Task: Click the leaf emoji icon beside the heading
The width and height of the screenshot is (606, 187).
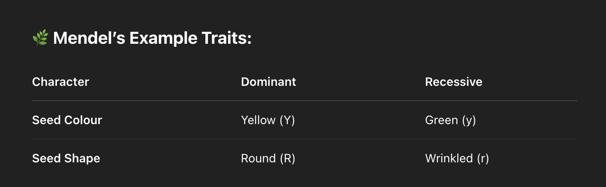Action: pos(40,39)
